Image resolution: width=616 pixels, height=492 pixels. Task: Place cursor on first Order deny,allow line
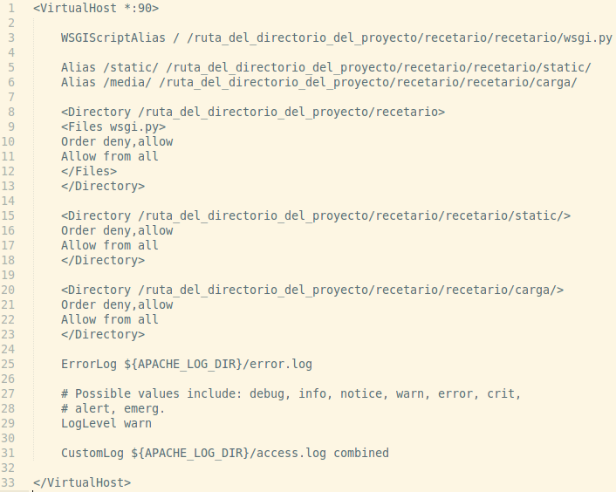click(117, 141)
